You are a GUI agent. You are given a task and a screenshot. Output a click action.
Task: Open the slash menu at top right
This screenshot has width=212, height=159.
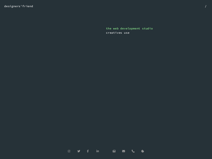tap(205, 6)
